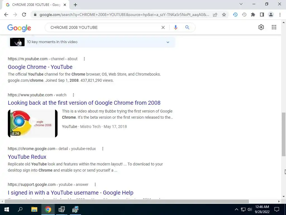Image resolution: width=286 pixels, height=215 pixels.
Task: Show hidden system tray icons
Action: (236, 209)
